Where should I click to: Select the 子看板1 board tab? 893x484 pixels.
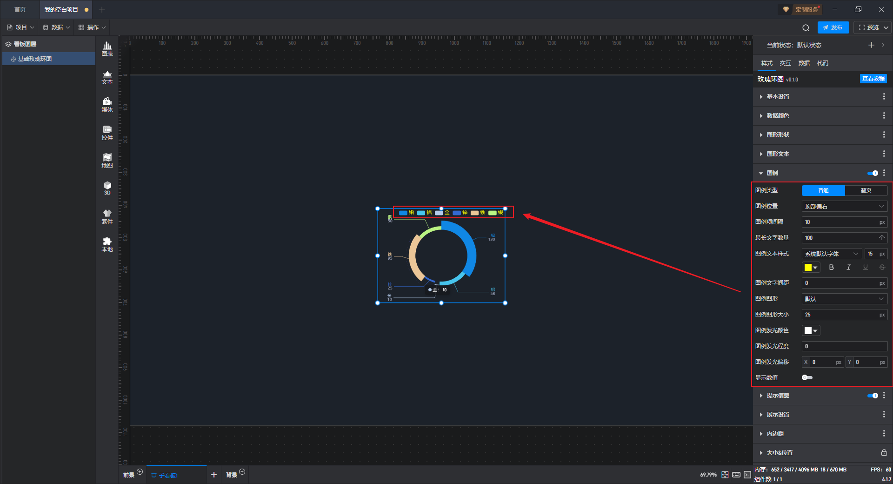[x=176, y=475]
